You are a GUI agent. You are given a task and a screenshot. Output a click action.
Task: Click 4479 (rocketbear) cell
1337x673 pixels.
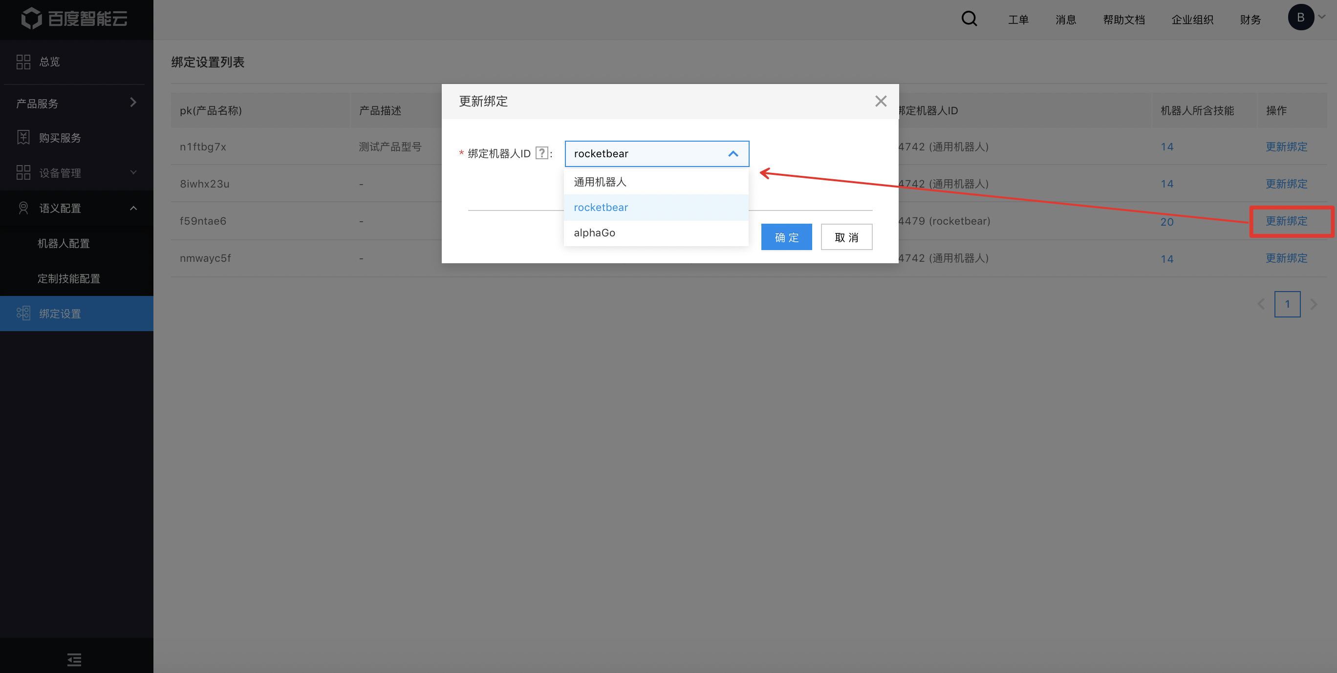[x=944, y=221]
